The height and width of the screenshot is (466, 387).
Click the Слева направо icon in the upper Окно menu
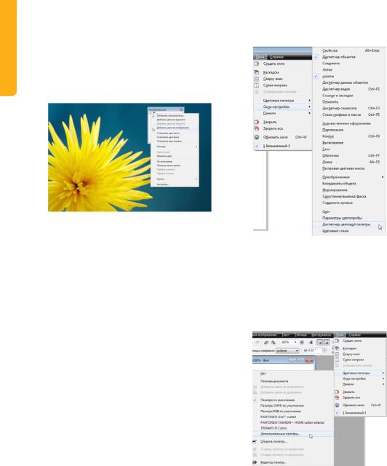(257, 85)
